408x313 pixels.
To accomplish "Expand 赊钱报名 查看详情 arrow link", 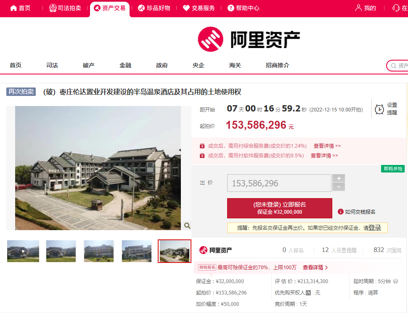I will click(x=315, y=268).
